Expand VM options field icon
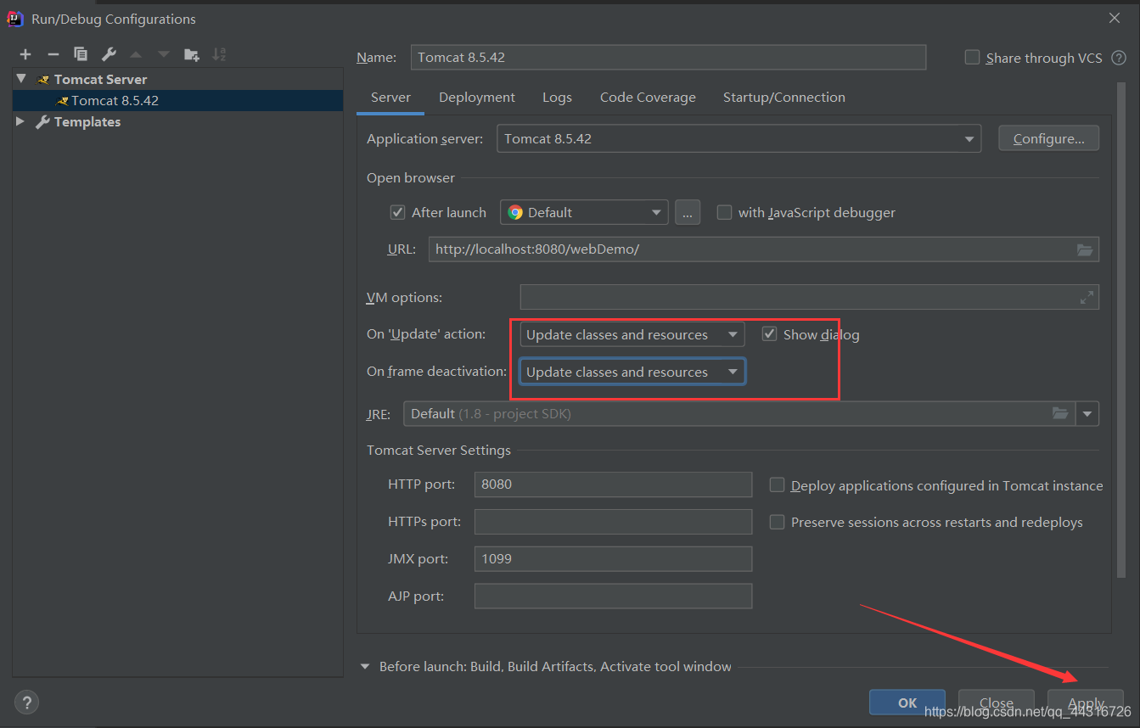 tap(1087, 298)
